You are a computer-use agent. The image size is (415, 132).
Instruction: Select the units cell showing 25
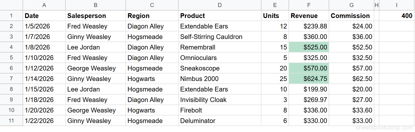pyautogui.click(x=275, y=79)
